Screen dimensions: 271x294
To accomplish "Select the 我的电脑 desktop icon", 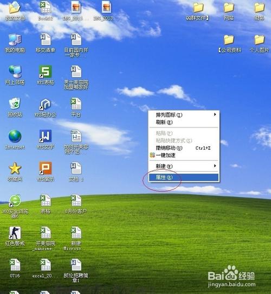I will (15, 40).
